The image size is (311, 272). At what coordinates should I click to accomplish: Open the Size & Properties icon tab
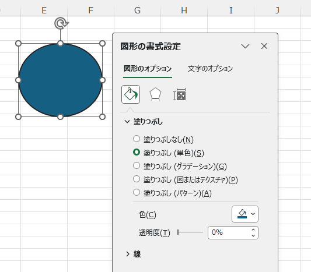click(x=180, y=94)
